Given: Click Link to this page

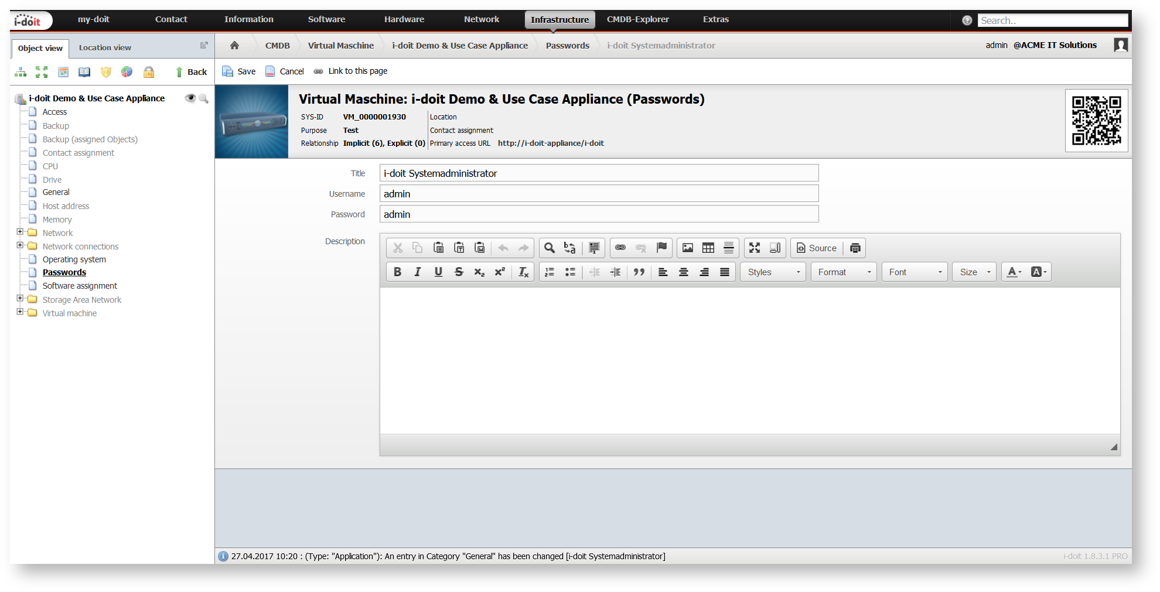Looking at the screenshot, I should [350, 71].
